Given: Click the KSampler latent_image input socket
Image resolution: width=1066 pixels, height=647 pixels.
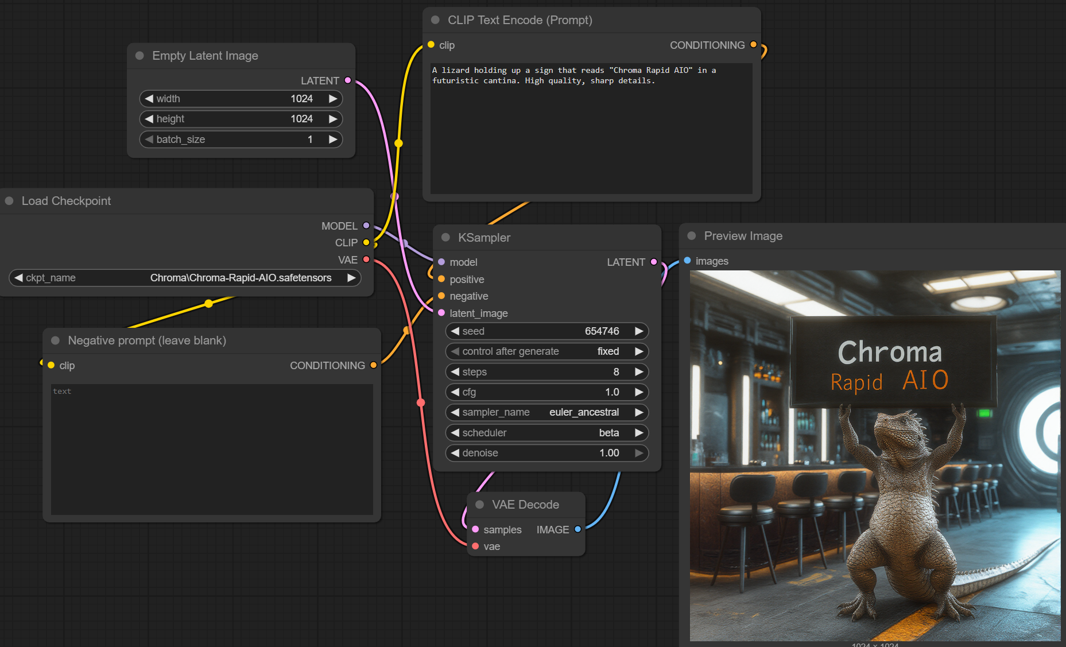Looking at the screenshot, I should [441, 313].
